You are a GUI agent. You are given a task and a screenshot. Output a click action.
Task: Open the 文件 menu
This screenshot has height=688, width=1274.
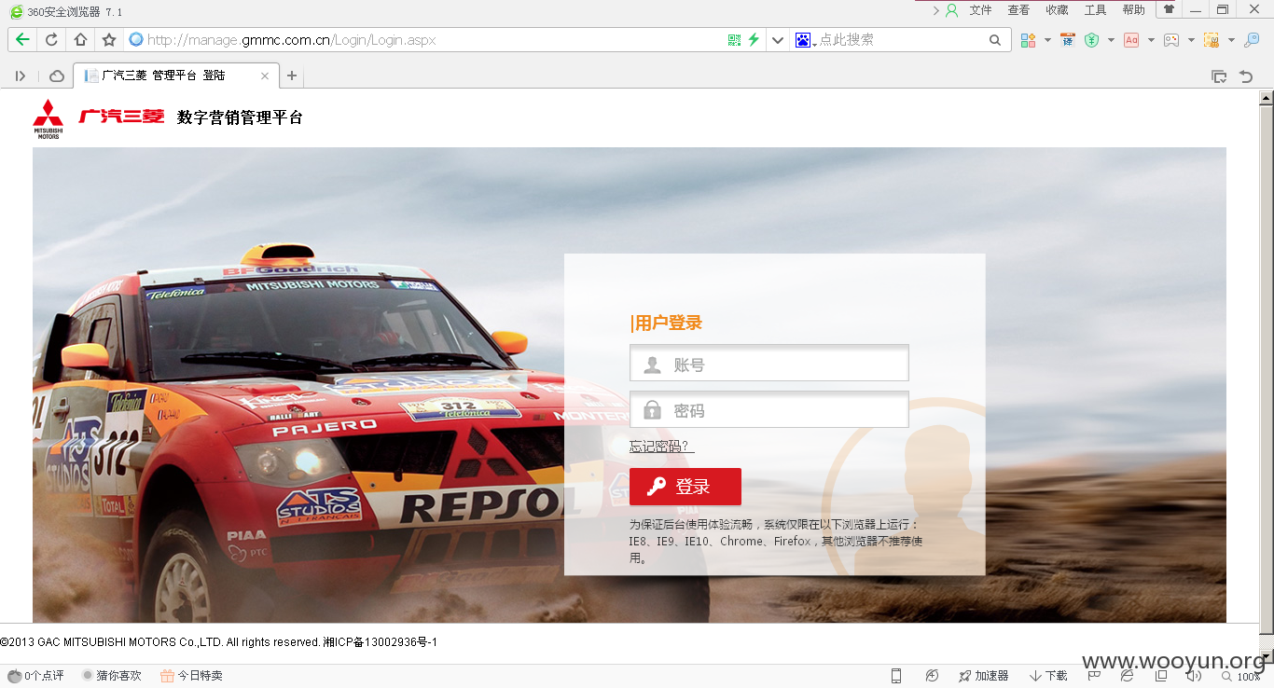click(x=980, y=10)
